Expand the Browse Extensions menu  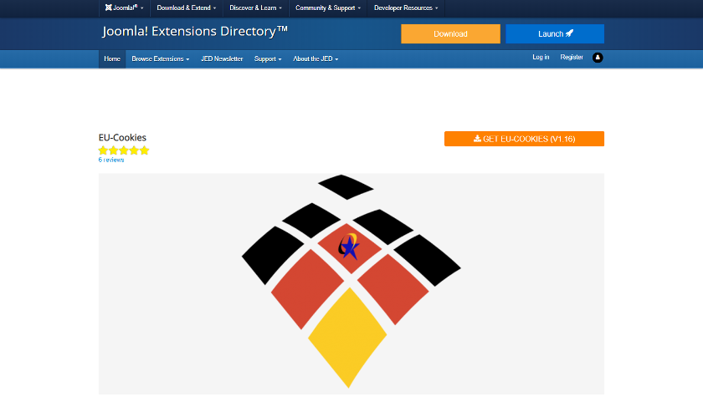pyautogui.click(x=160, y=59)
